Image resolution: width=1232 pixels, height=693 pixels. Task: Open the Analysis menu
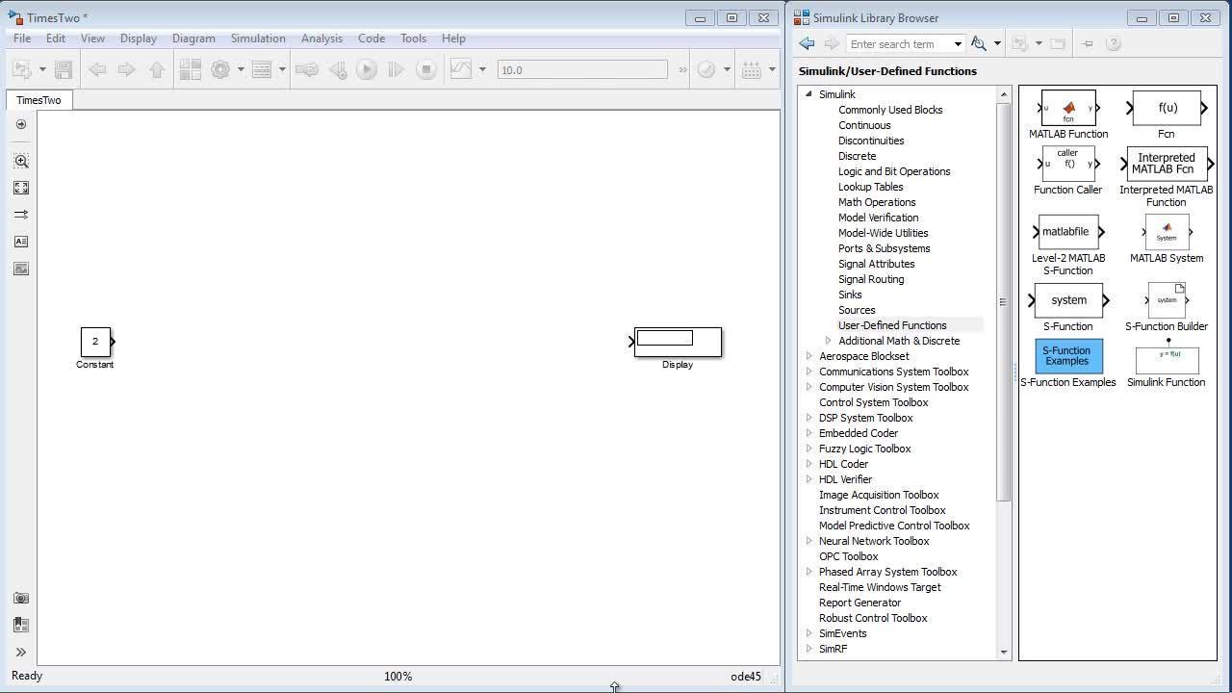pyautogui.click(x=321, y=38)
